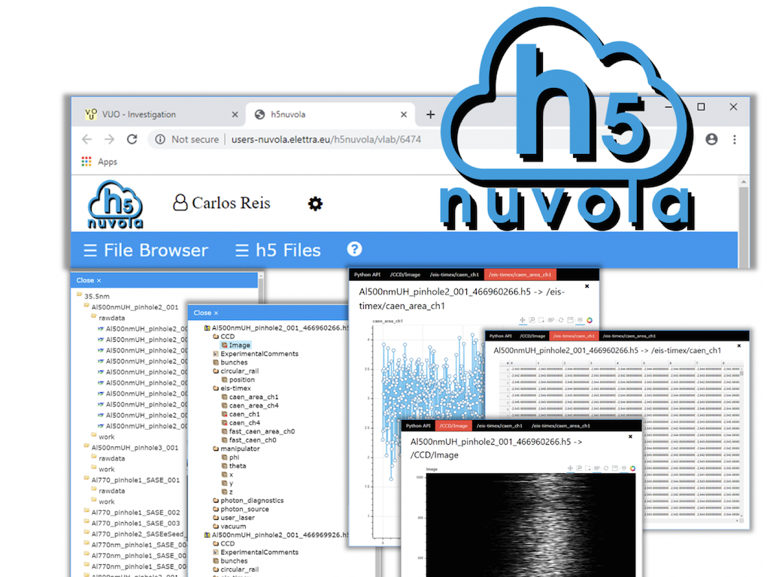Screen dimensions: 770x577
Task: Open the Chrome profile avatar icon
Action: tap(711, 139)
